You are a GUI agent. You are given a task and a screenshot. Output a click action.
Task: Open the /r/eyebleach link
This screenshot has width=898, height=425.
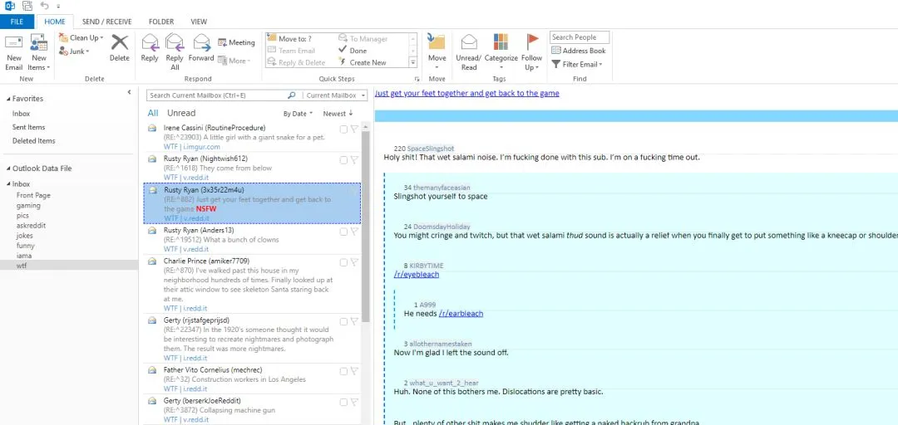point(417,275)
